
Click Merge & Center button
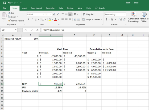[x=91, y=19]
